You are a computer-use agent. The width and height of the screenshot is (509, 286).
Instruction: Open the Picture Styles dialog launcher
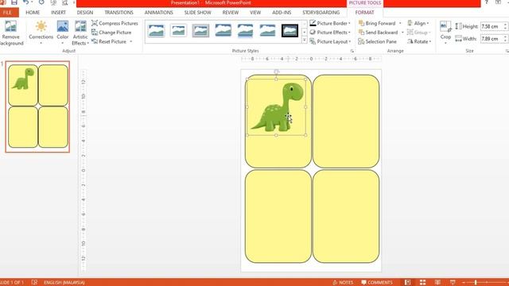coord(352,51)
